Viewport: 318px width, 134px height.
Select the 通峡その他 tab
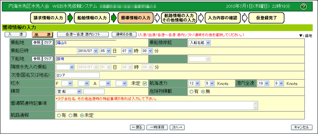tap(124, 35)
